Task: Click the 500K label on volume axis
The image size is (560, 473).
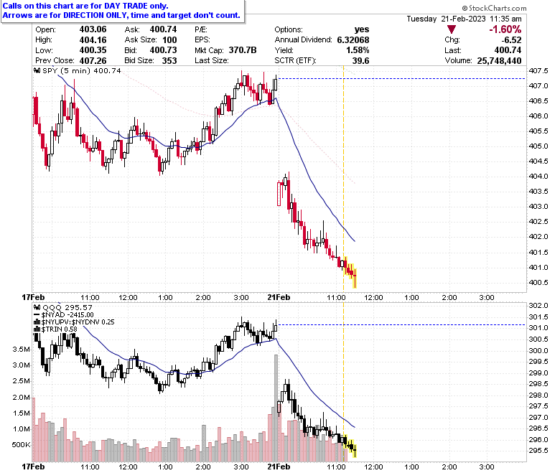Action: point(21,445)
